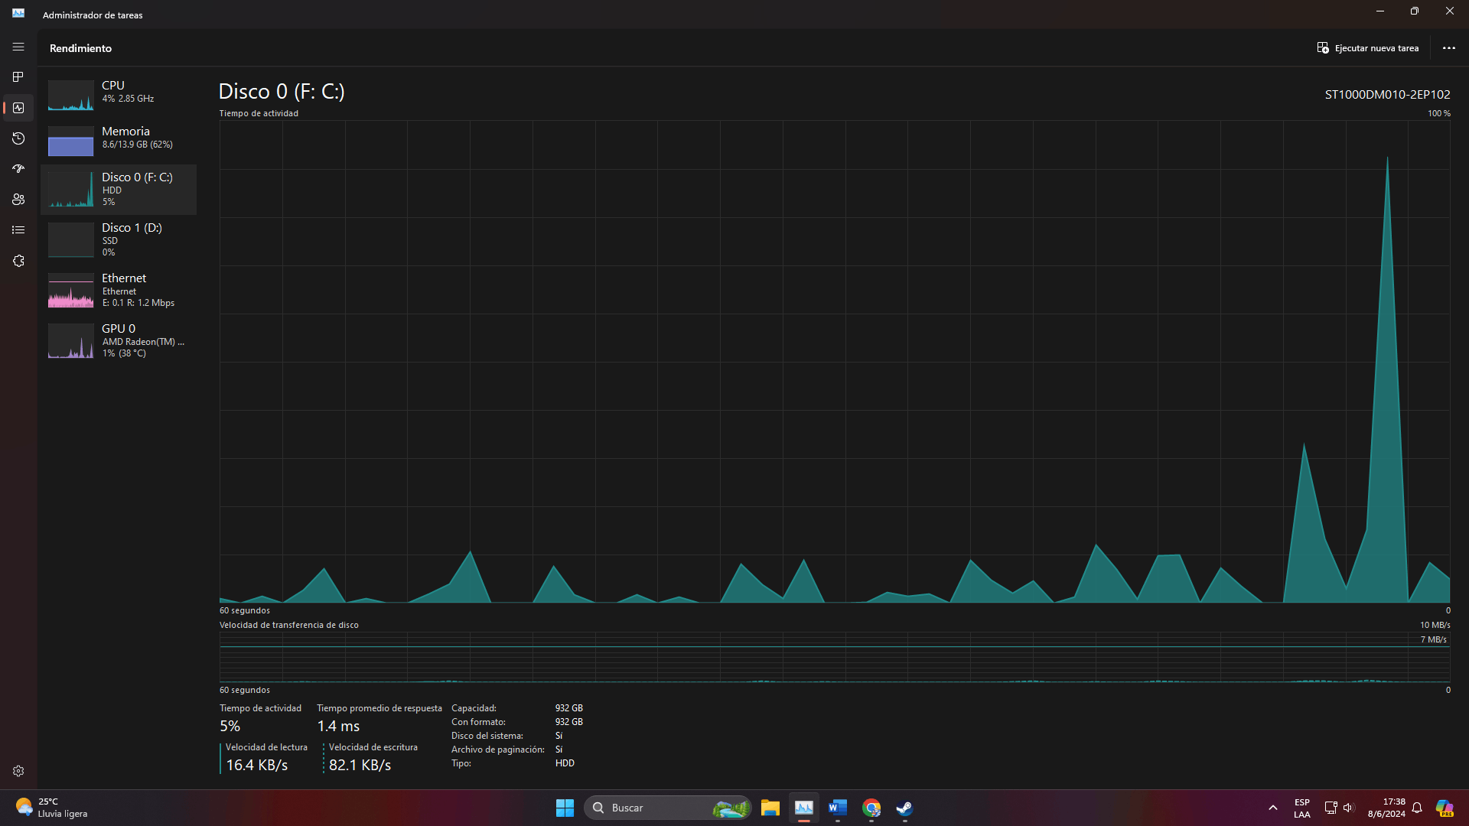Open the Startup apps sidebar icon

18,169
